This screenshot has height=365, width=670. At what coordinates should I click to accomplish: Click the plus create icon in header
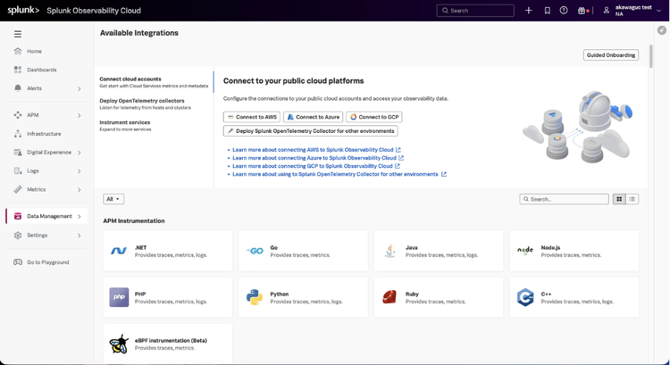point(529,10)
